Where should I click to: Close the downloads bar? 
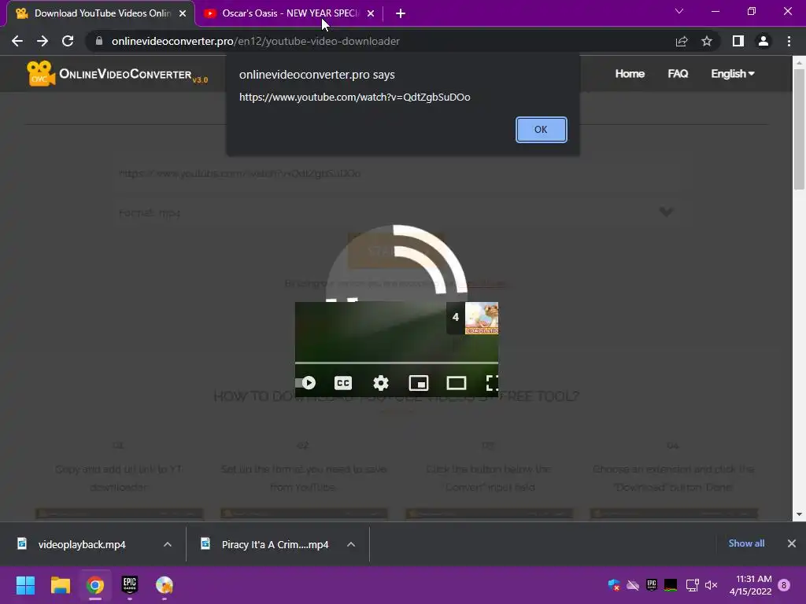coord(792,543)
